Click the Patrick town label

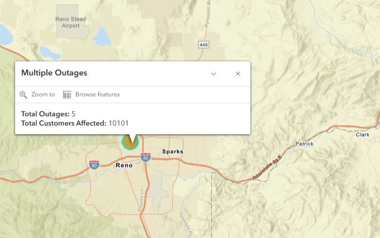click(x=304, y=144)
